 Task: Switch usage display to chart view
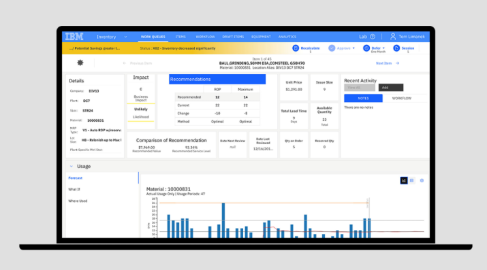[x=404, y=180]
